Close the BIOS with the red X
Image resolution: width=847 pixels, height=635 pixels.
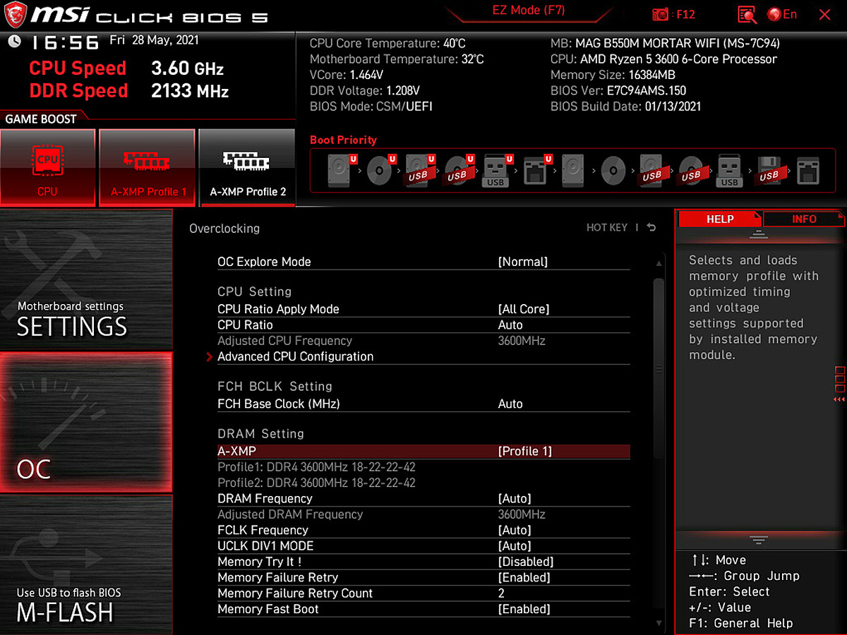[x=824, y=14]
